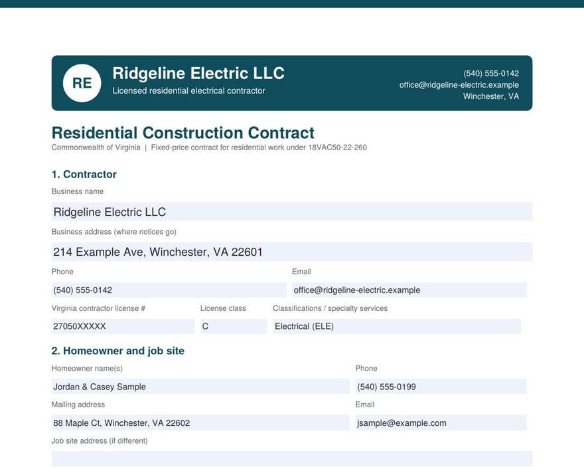Screen dimensions: 584x469
Task: Click the Job site address (if different) label
Action: (x=100, y=441)
